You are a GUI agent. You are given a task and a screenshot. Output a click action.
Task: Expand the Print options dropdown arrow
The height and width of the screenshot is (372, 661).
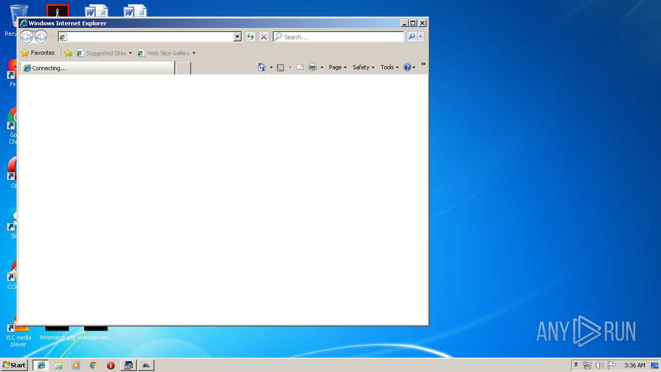click(322, 67)
